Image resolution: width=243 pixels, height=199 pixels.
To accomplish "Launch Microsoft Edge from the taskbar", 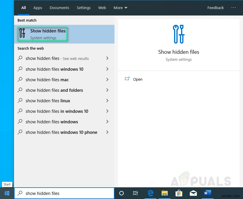I will pyautogui.click(x=150, y=193).
